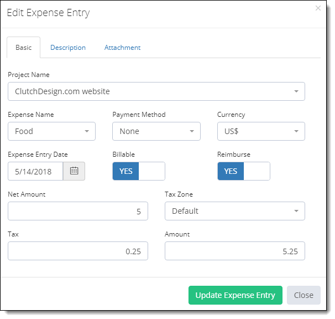Switch to the Description tab
Viewport: 335px width, 319px height.
(x=68, y=47)
